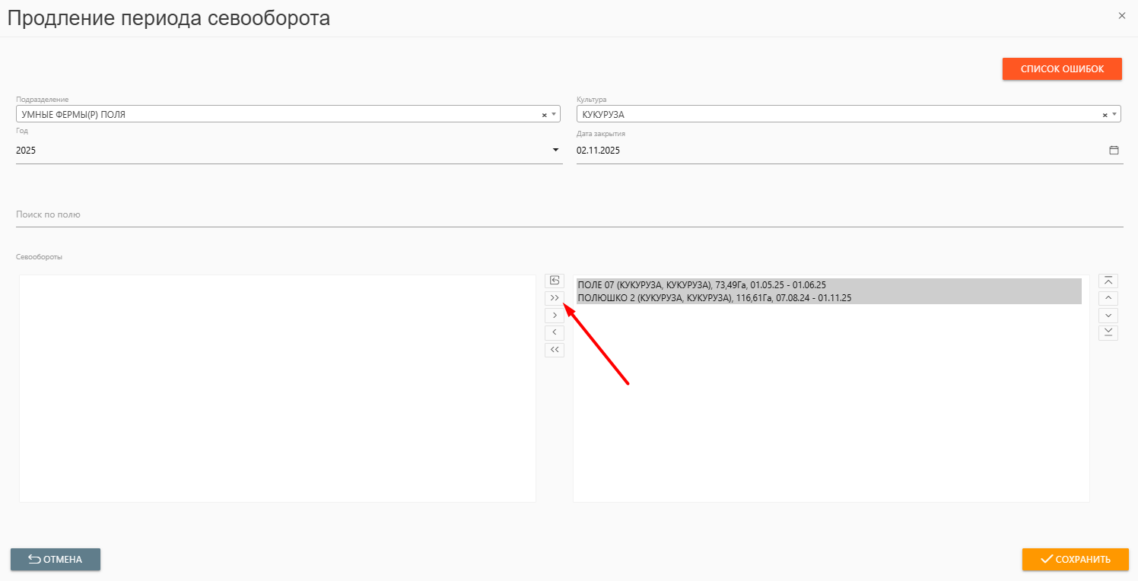Open calendar picker for Дата закрытия
Screen dimensions: 1138x581
1114,151
